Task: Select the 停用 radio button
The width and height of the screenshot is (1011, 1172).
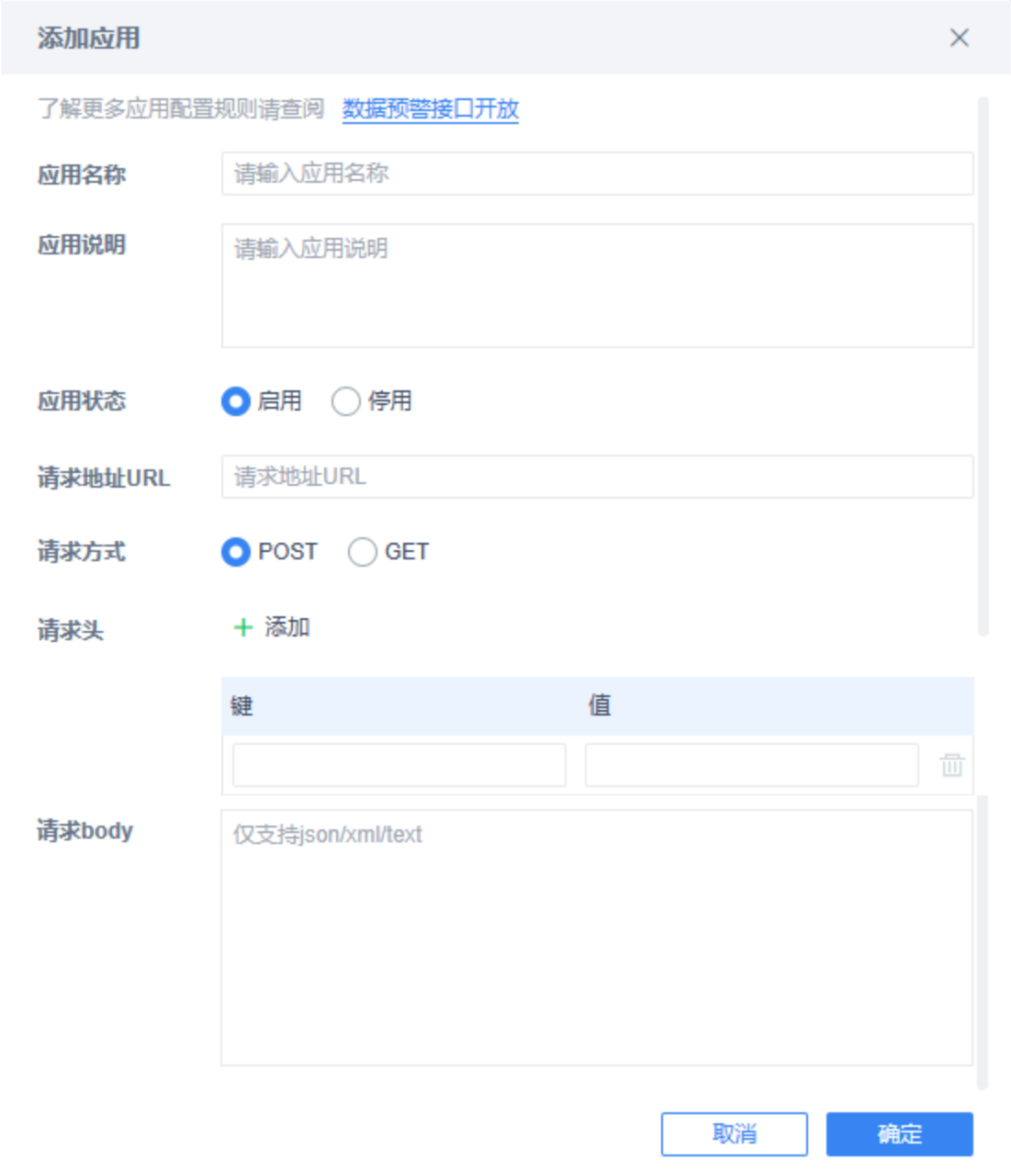Action: [346, 401]
